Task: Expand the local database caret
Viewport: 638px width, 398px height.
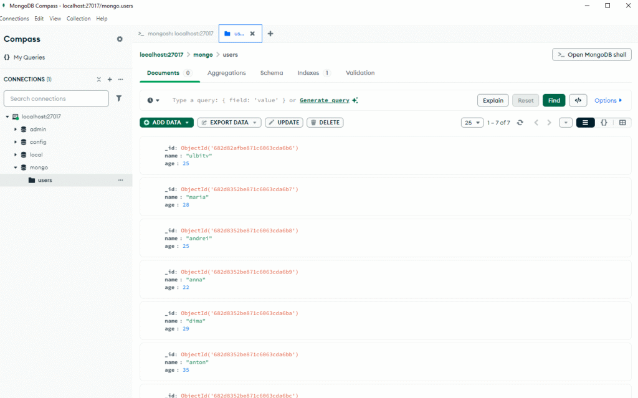Action: coord(16,154)
